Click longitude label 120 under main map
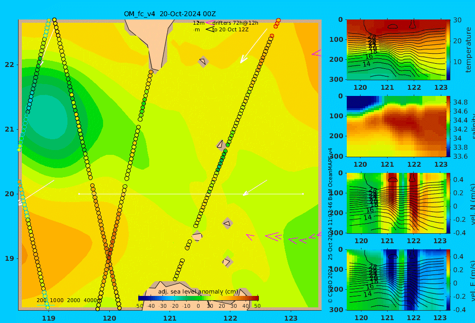 pyautogui.click(x=109, y=318)
